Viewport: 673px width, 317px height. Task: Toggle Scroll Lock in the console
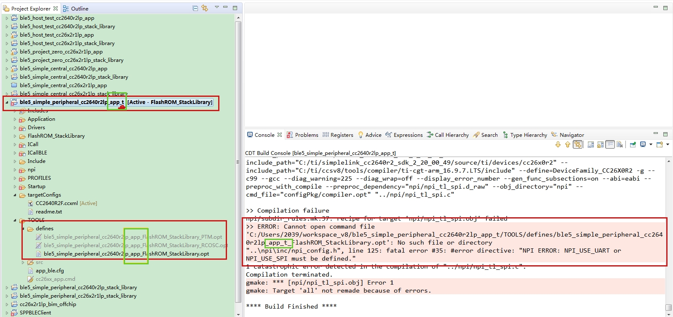tap(600, 144)
